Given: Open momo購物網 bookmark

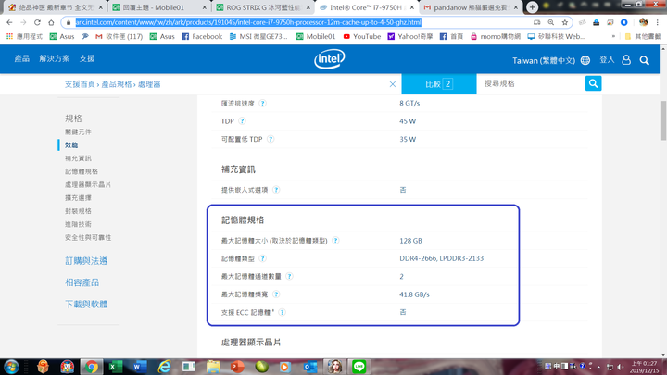Looking at the screenshot, I should (495, 36).
